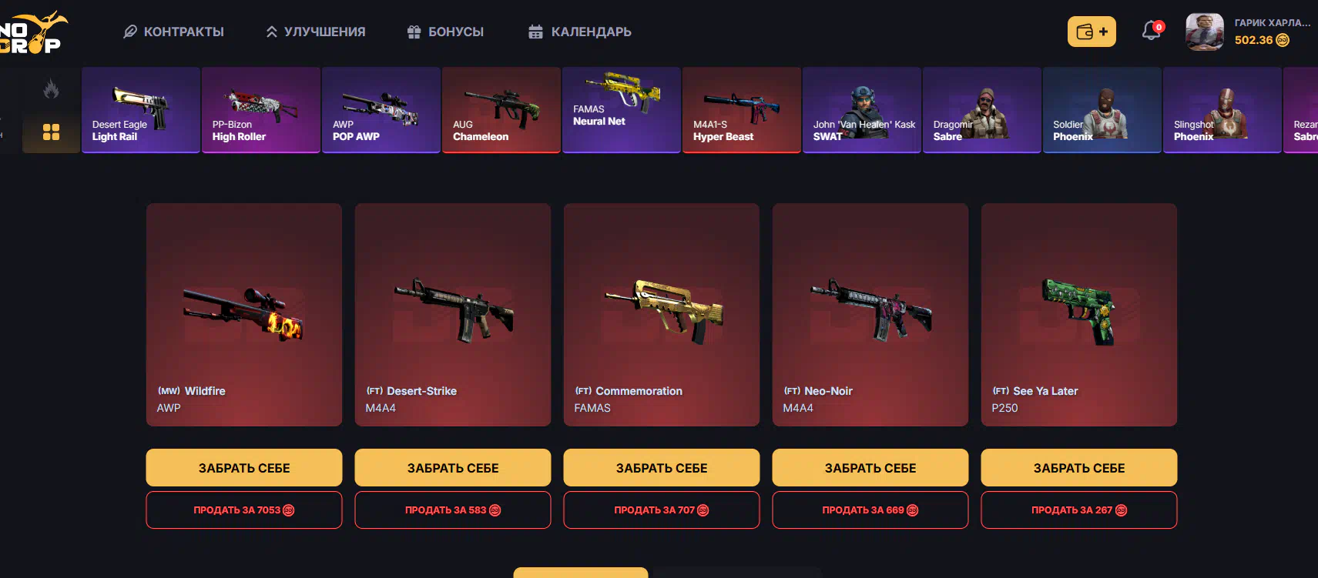Click the coin icon next to 502.36 balance
1318x578 pixels.
[1283, 40]
